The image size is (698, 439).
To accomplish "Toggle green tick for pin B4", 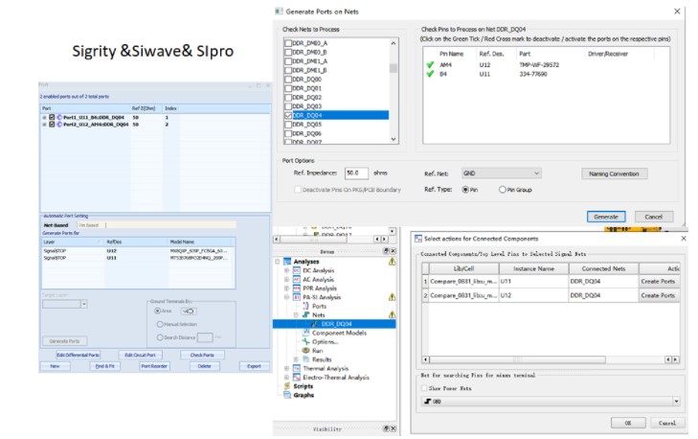I will [430, 74].
